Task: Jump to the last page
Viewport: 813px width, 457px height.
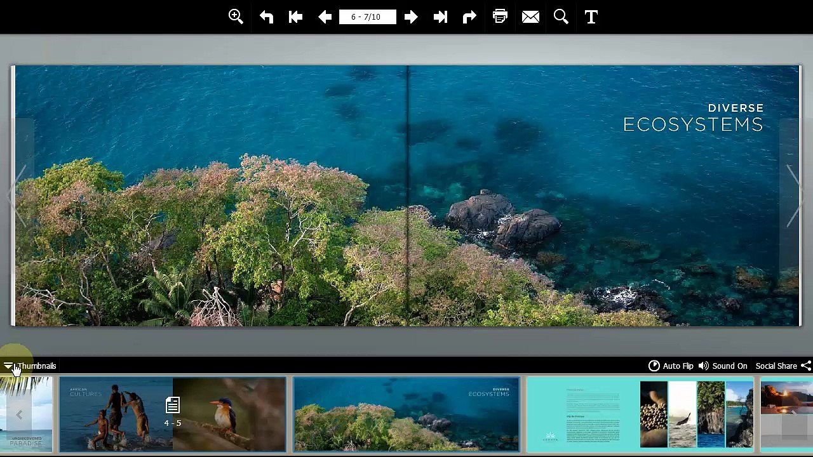Action: point(440,17)
